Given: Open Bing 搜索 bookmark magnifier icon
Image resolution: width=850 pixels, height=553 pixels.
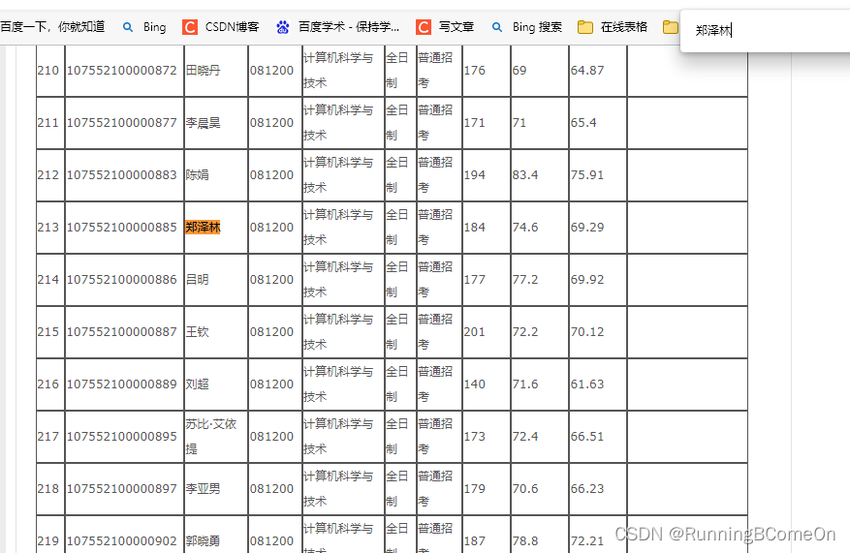Looking at the screenshot, I should click(x=496, y=27).
